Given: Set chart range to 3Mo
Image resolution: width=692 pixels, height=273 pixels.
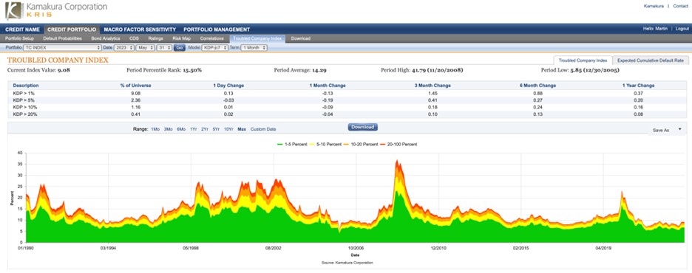Looking at the screenshot, I should tap(168, 129).
